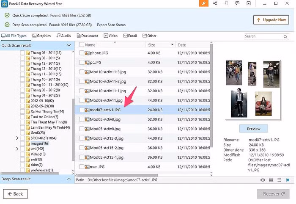
Task: Switch to thumbnail grid view
Action: pos(271,180)
